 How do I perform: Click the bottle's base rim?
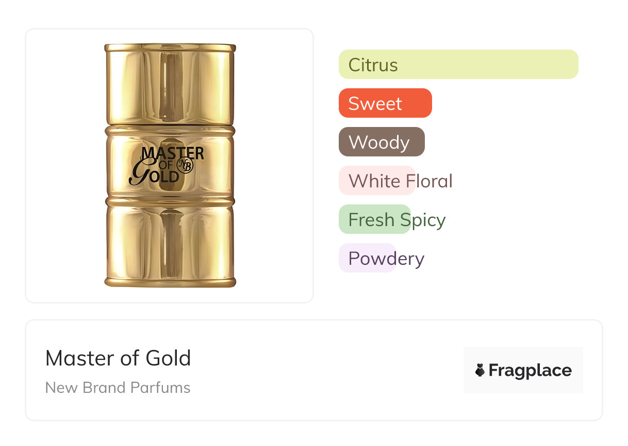[x=170, y=282]
